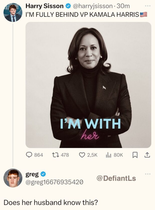Click greg's blue verified badge
The height and width of the screenshot is (210, 155).
click(43, 174)
